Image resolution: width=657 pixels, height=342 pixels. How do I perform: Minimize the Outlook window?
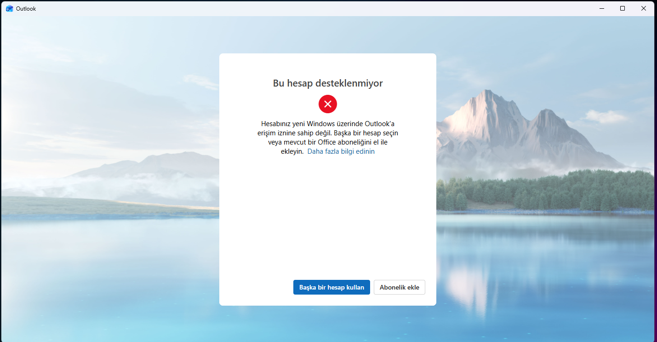tap(602, 8)
